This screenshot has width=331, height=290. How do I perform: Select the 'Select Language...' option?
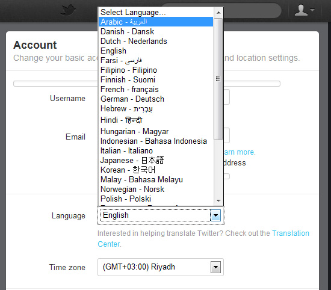coord(156,12)
